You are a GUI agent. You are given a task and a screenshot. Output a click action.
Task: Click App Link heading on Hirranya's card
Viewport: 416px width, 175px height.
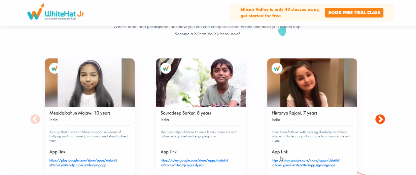(x=280, y=152)
